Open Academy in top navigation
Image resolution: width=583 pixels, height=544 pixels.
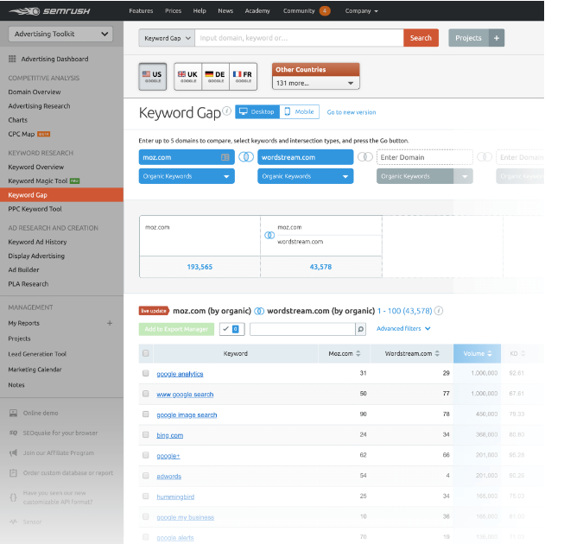coord(257,10)
